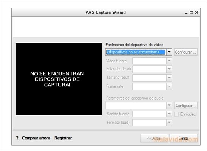The width and height of the screenshot is (207, 151).
Task: Open the Video fuente dropdown
Action: point(152,61)
